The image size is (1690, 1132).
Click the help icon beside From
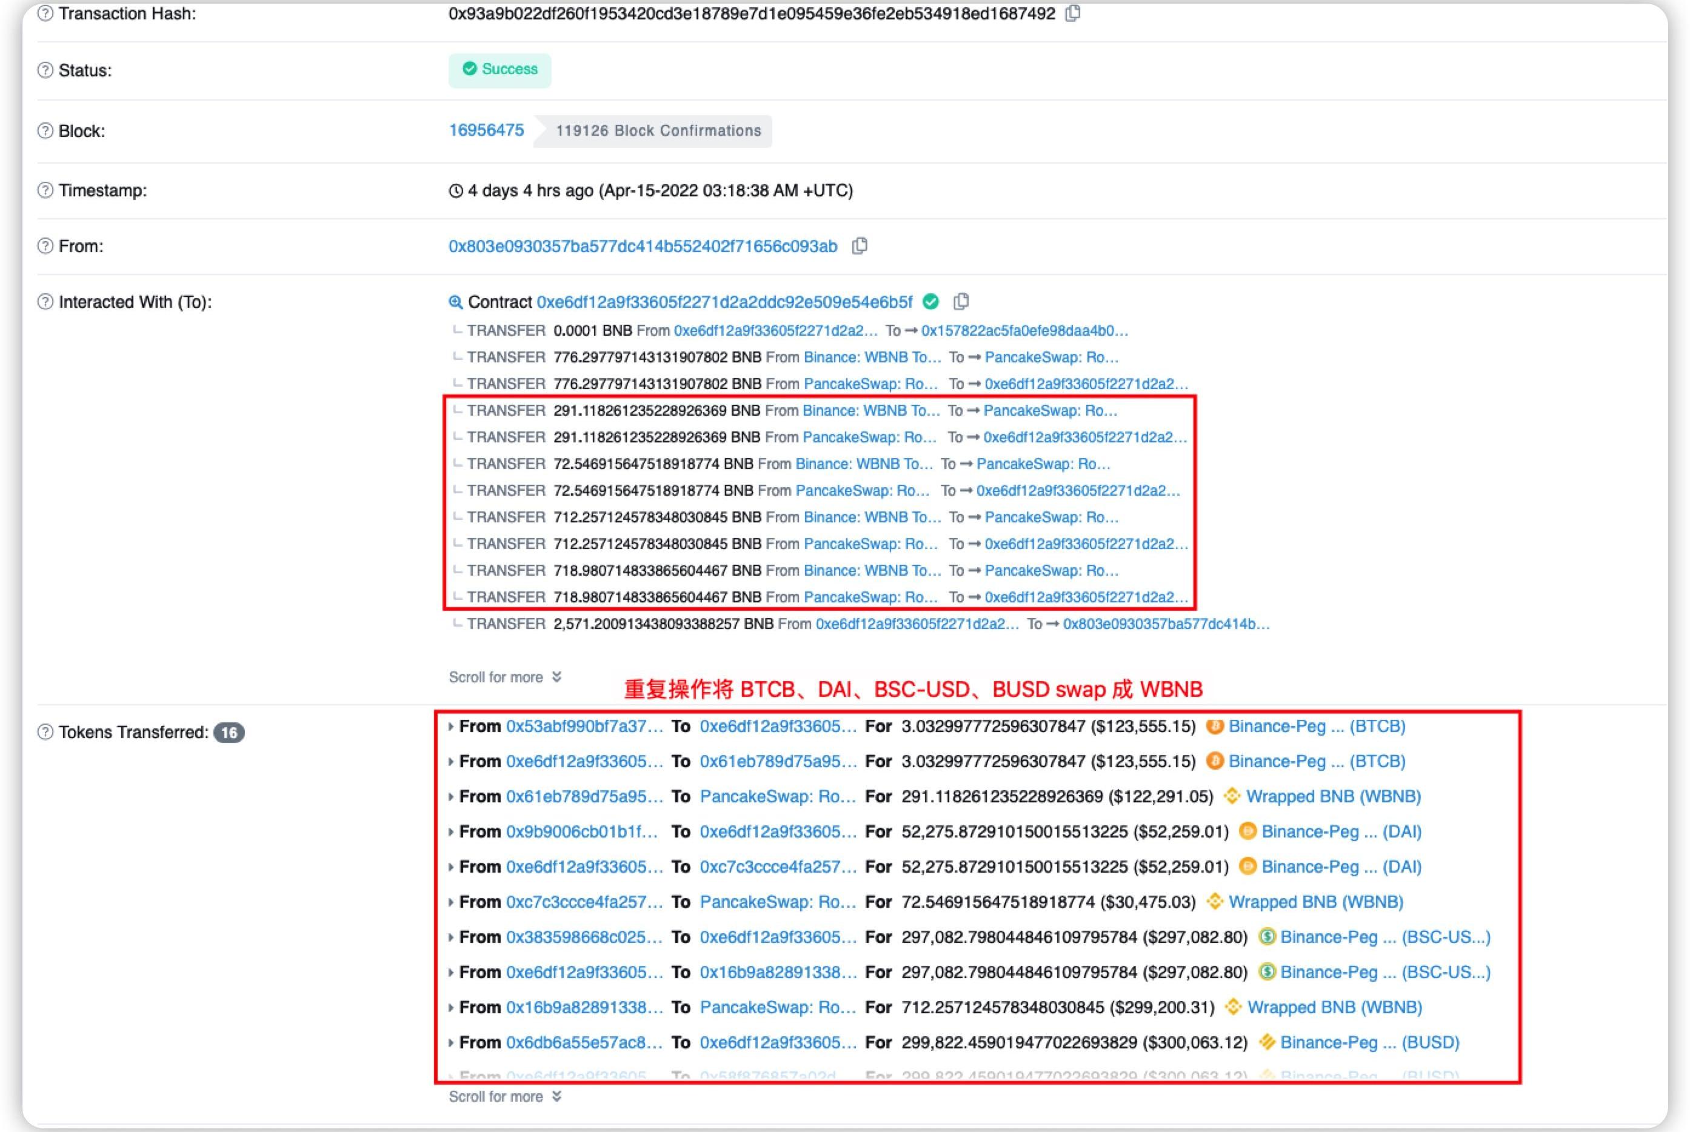(45, 245)
